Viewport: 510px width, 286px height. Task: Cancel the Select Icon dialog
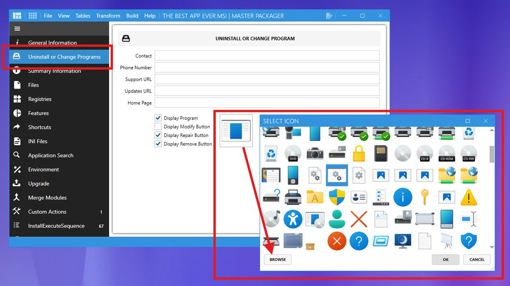(x=477, y=259)
